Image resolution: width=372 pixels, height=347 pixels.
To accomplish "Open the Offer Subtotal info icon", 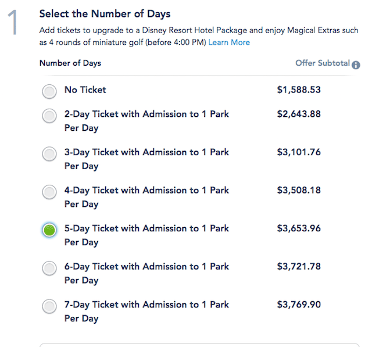I will click(x=356, y=65).
